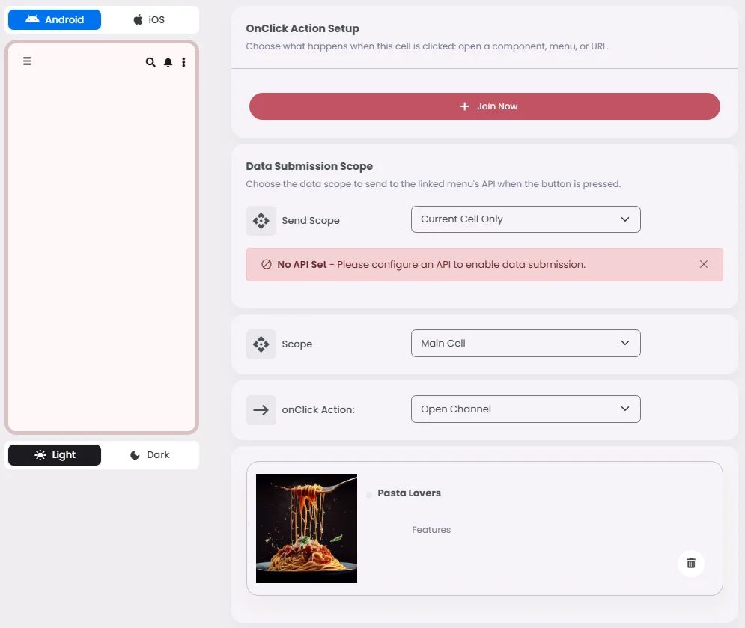Viewport: 745px width, 628px height.
Task: Switch preview to Android
Action: pos(55,19)
